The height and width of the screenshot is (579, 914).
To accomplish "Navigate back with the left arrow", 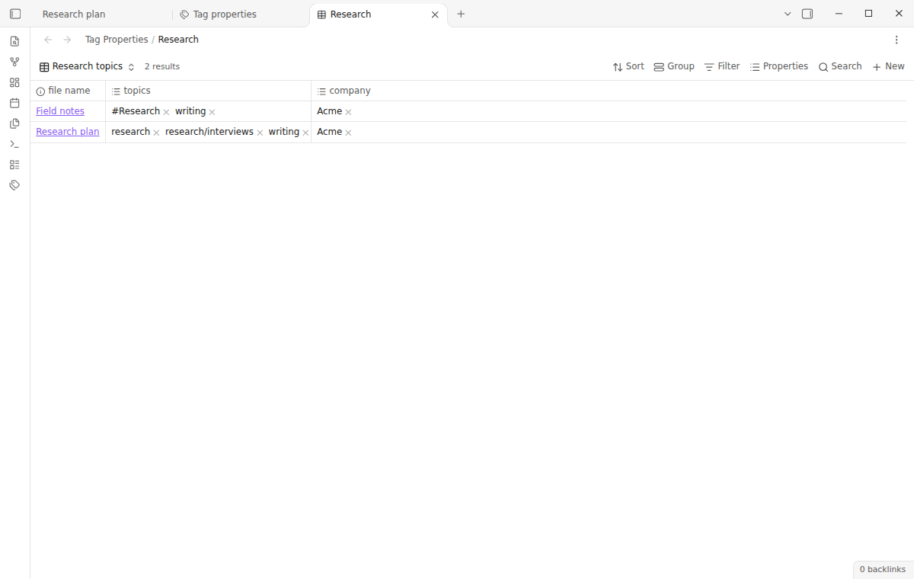I will (48, 40).
